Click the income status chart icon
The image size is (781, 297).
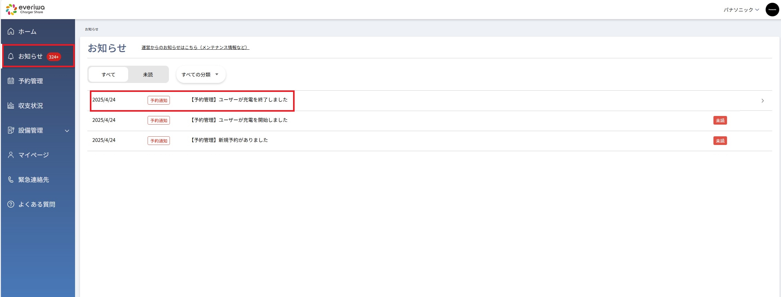tap(11, 105)
